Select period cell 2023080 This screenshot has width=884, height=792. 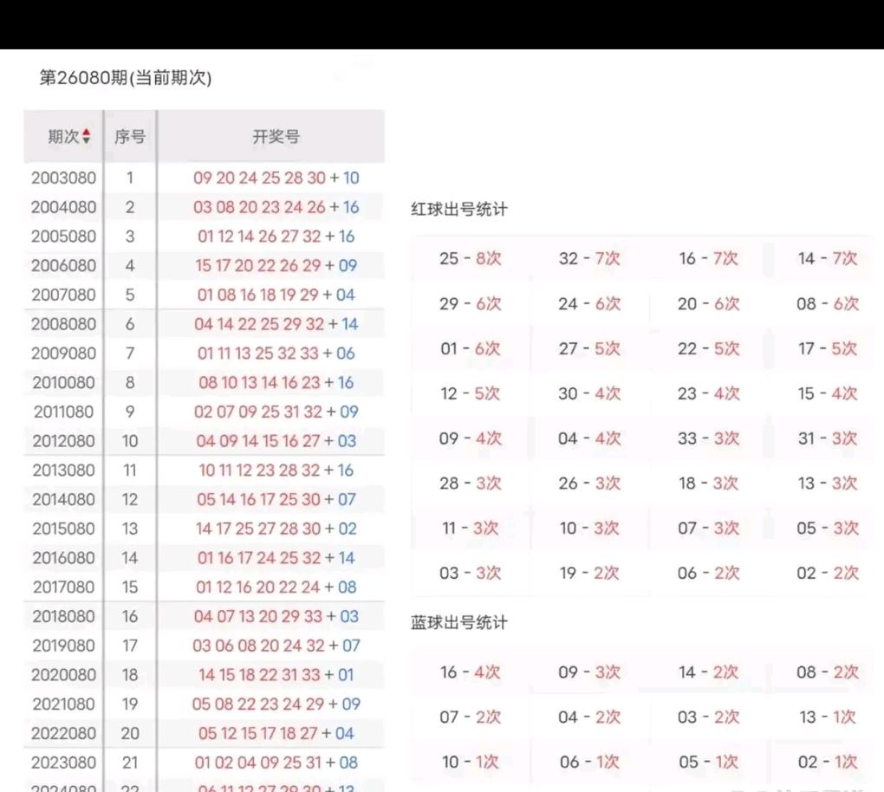(64, 763)
